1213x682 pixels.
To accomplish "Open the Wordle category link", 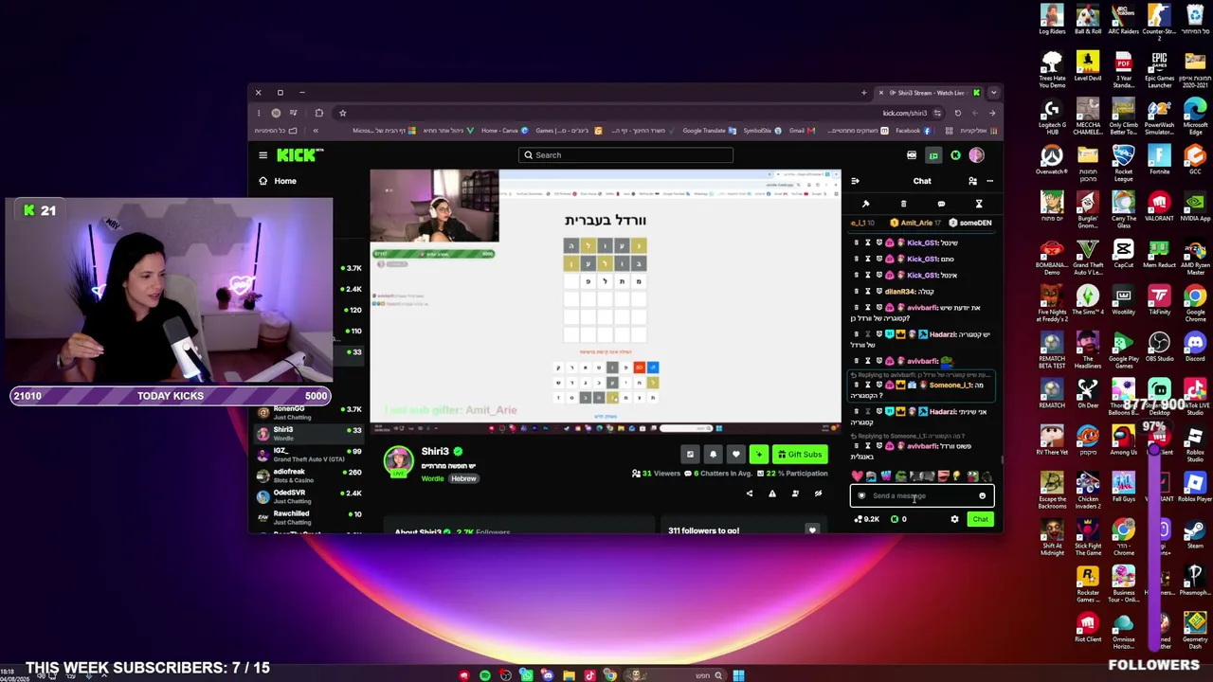I will pos(432,479).
